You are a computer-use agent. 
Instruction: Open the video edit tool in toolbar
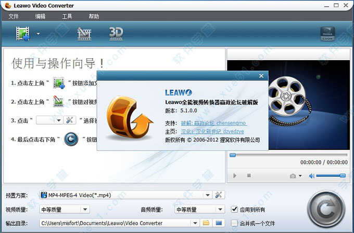coord(84,34)
